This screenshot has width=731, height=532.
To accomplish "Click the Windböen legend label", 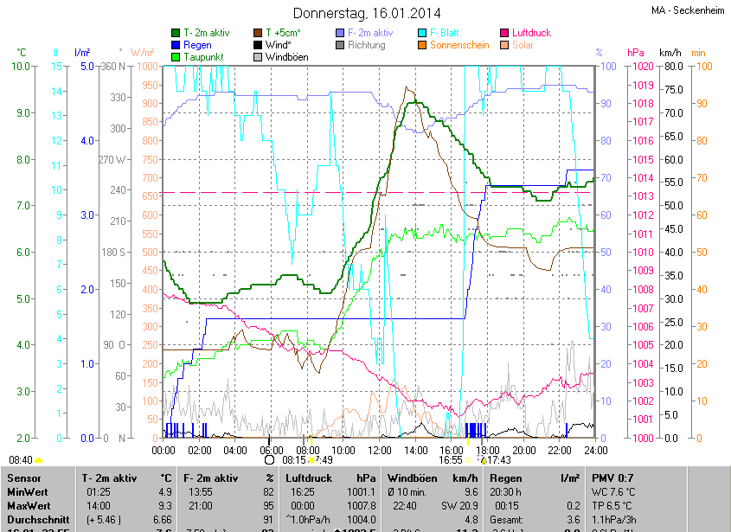I will 287,57.
